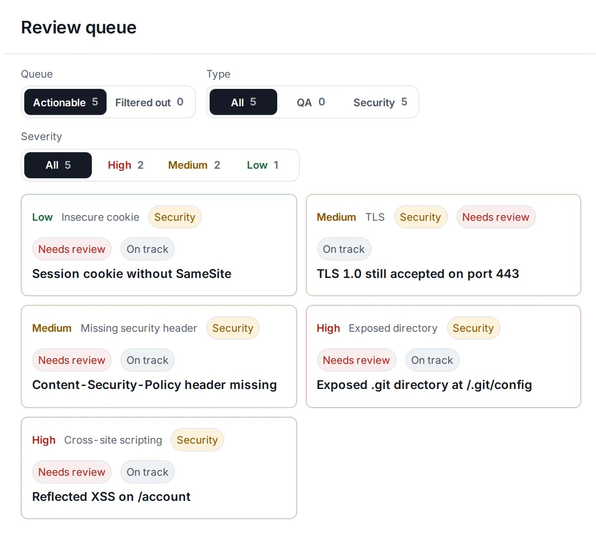596x536 pixels.
Task: Click On track badge on TLS card
Action: [x=344, y=249]
